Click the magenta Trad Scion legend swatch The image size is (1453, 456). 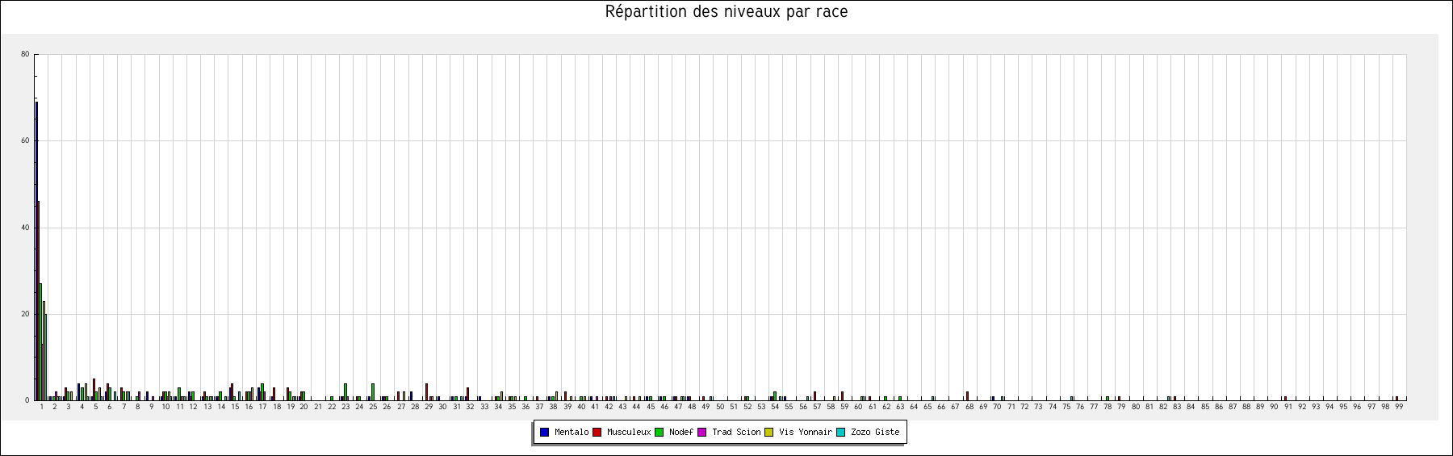(701, 433)
